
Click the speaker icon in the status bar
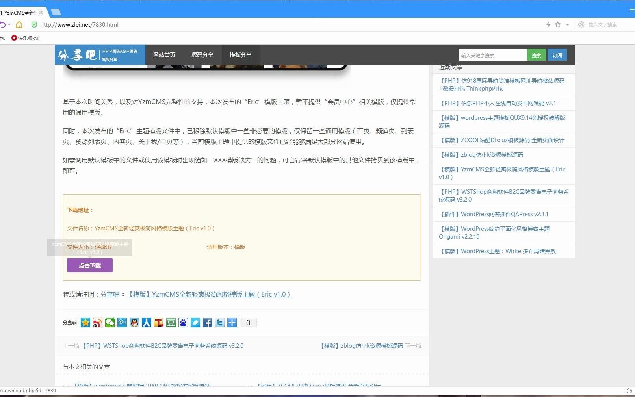pyautogui.click(x=628, y=391)
